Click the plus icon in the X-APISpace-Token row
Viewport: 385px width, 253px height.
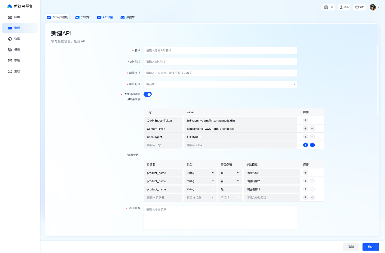pyautogui.click(x=305, y=120)
